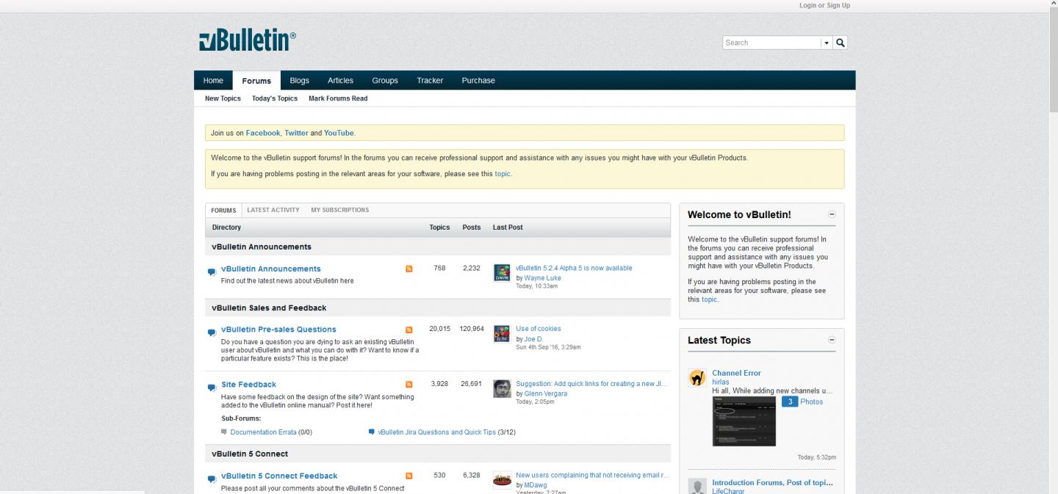
Task: Click Wayne Luke's avatar in Announcements row
Action: (x=502, y=273)
